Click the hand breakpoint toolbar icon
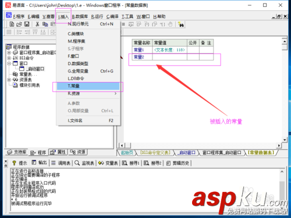This screenshot has height=218, width=291. pos(170,24)
